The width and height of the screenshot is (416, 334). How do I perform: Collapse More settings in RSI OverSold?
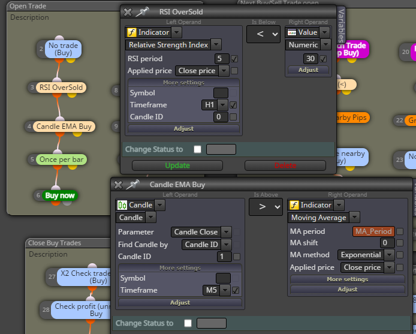point(183,83)
